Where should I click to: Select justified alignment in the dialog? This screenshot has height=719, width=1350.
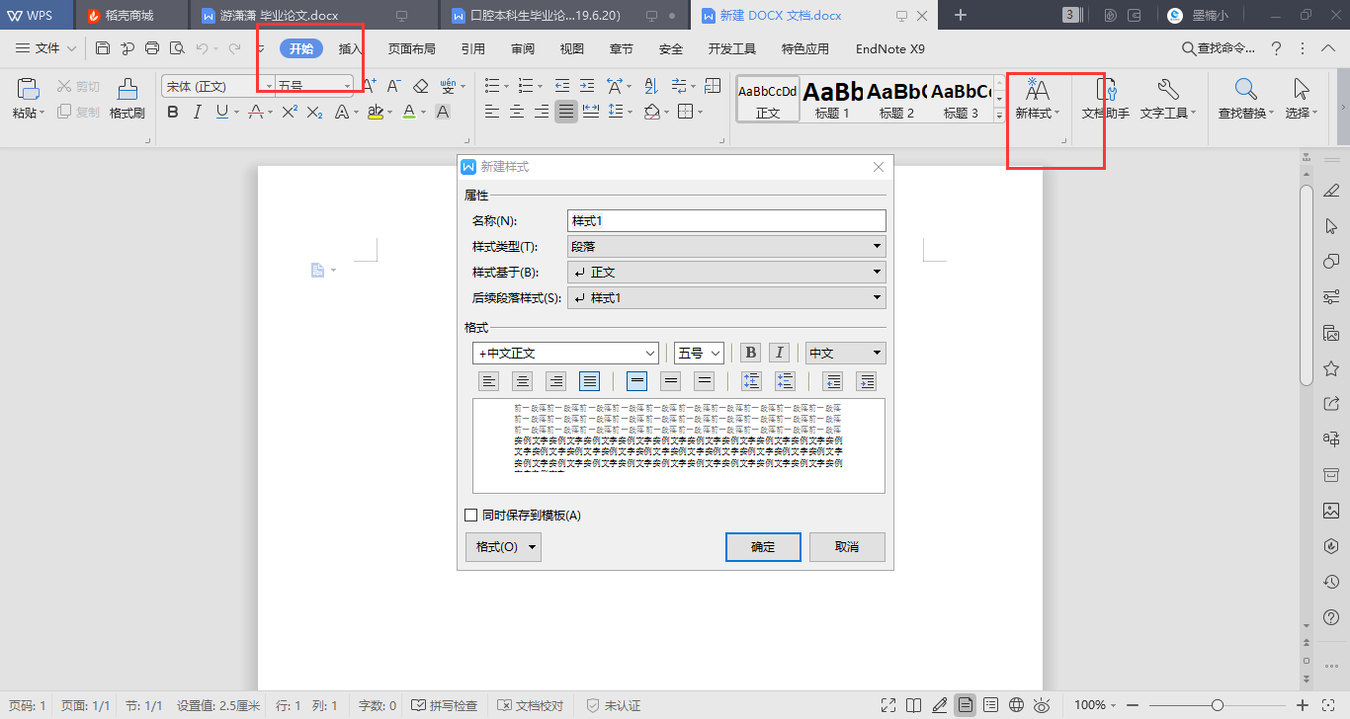(x=589, y=381)
